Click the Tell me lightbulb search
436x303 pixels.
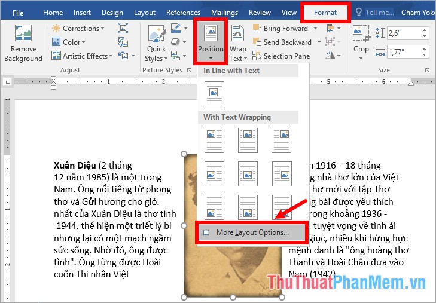[x=374, y=12]
